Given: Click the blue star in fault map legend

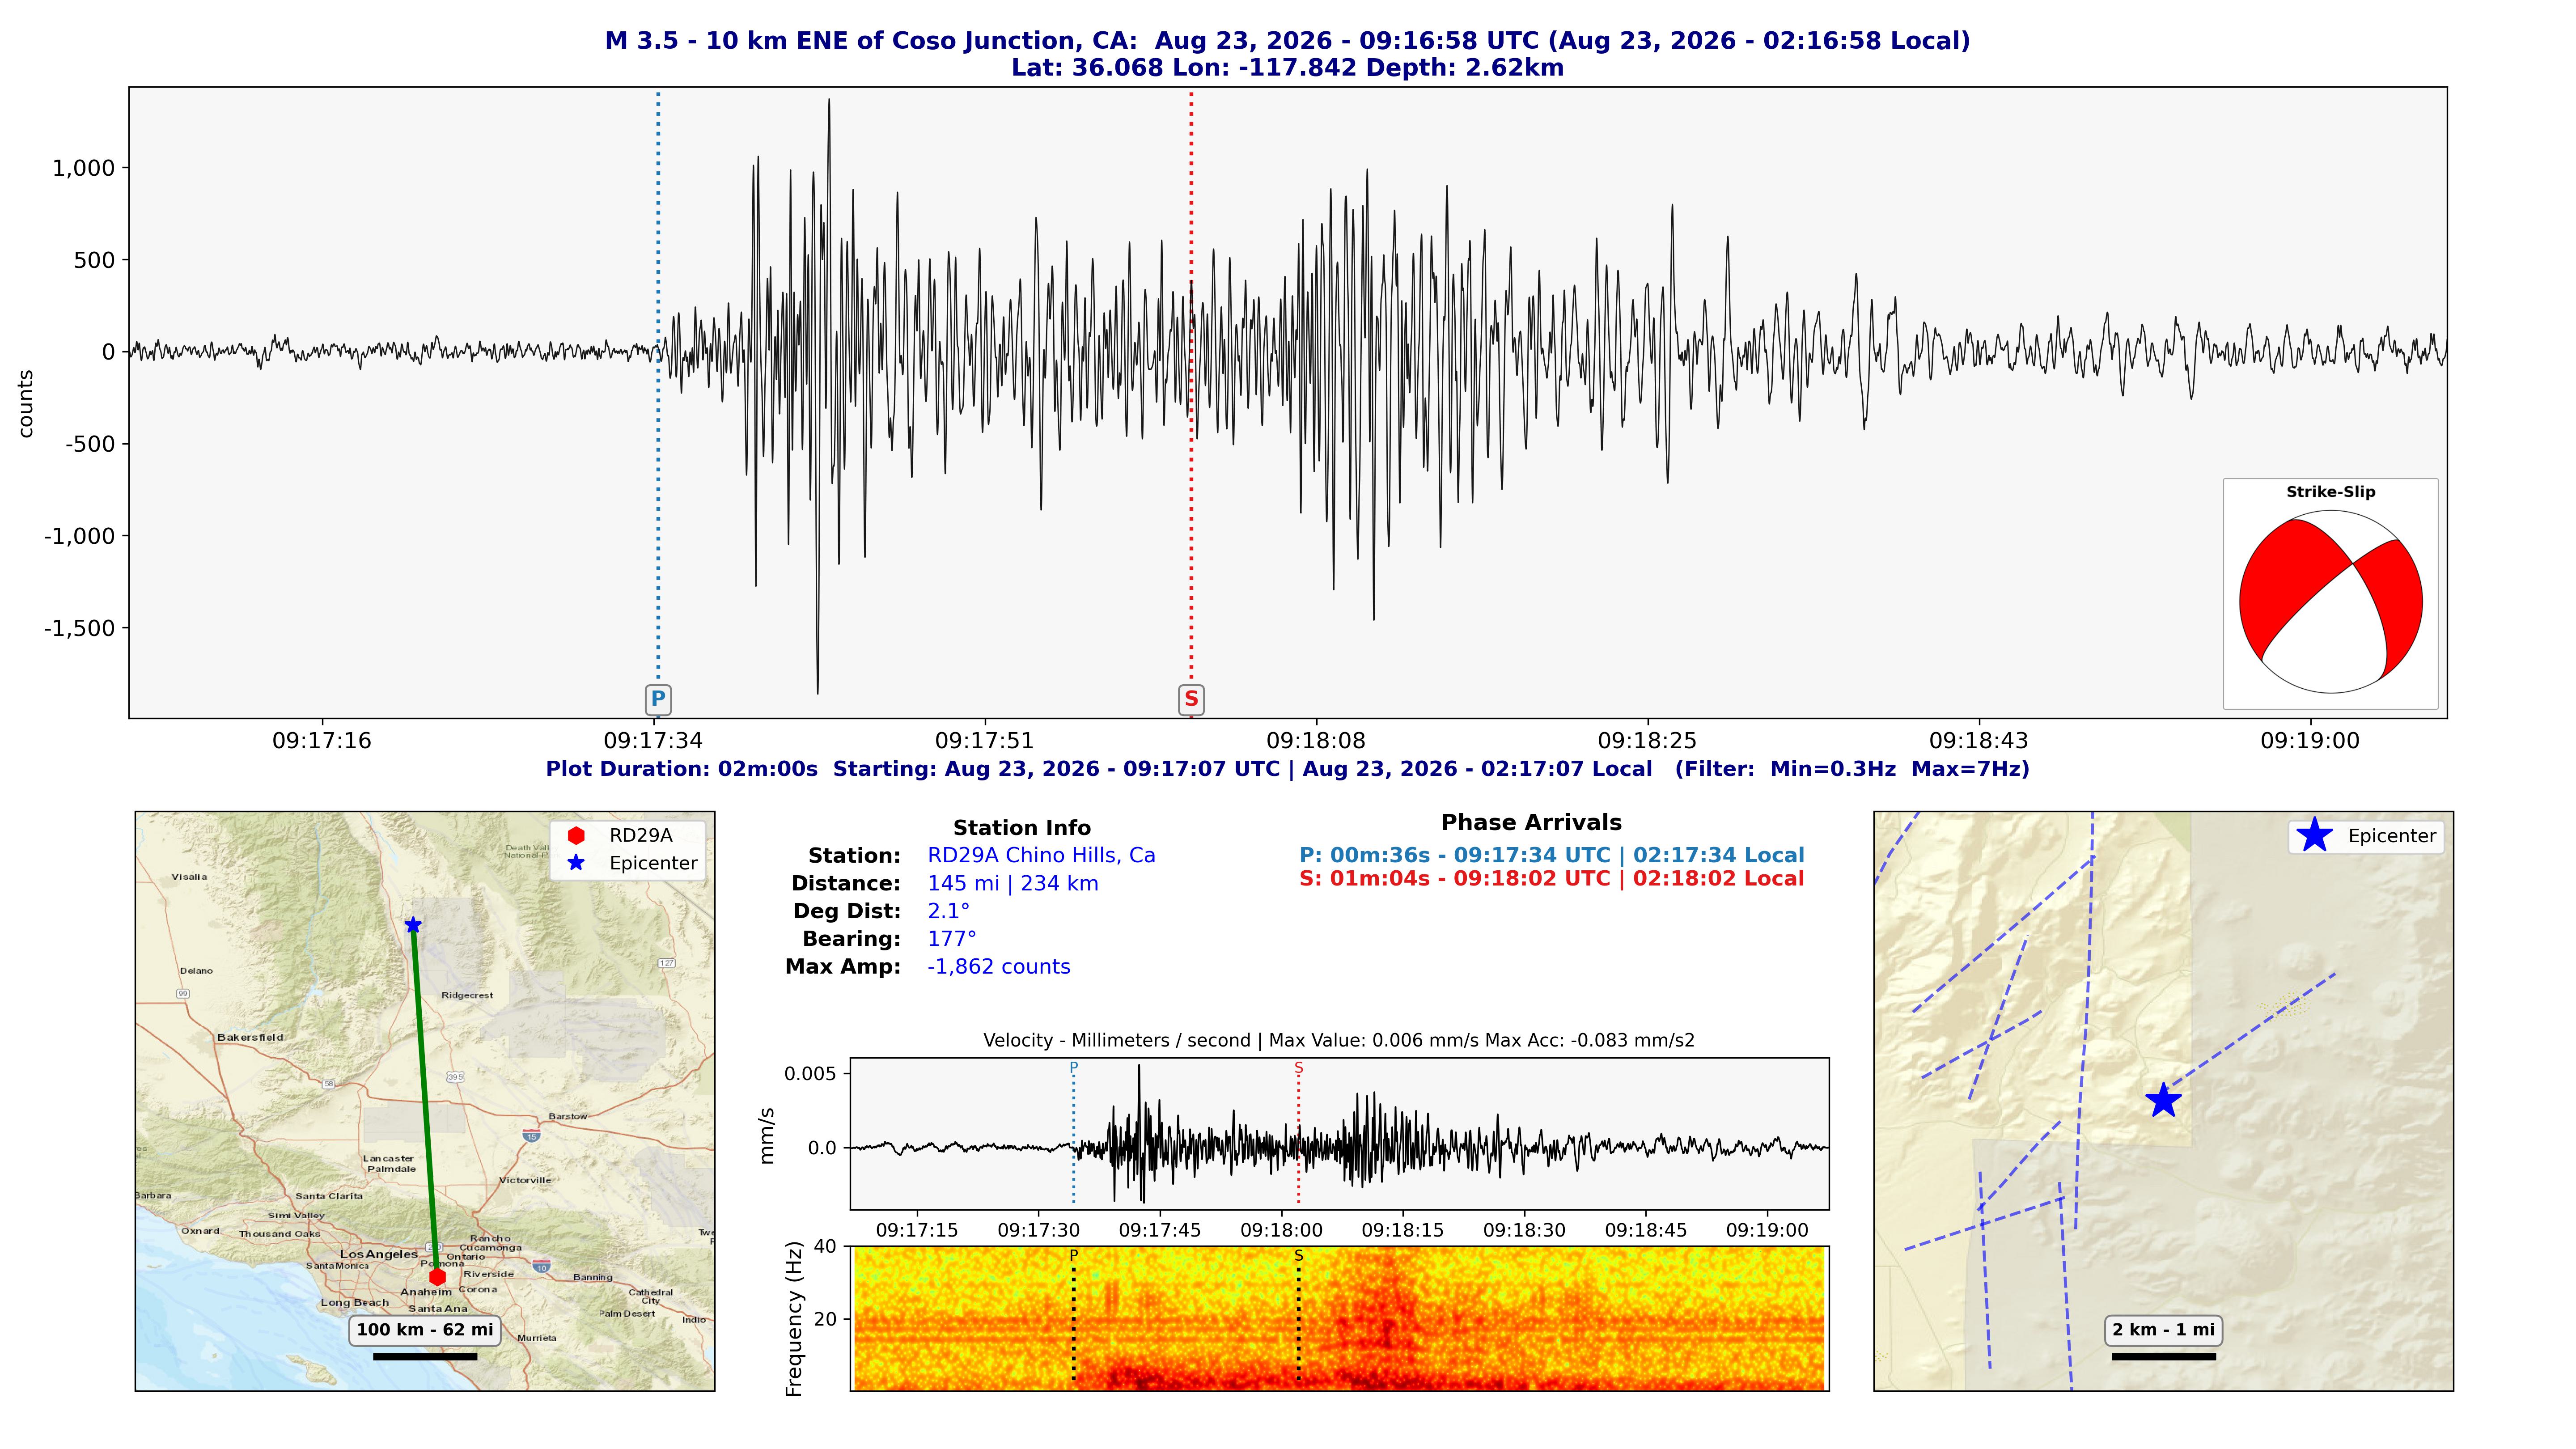Looking at the screenshot, I should click(2314, 835).
